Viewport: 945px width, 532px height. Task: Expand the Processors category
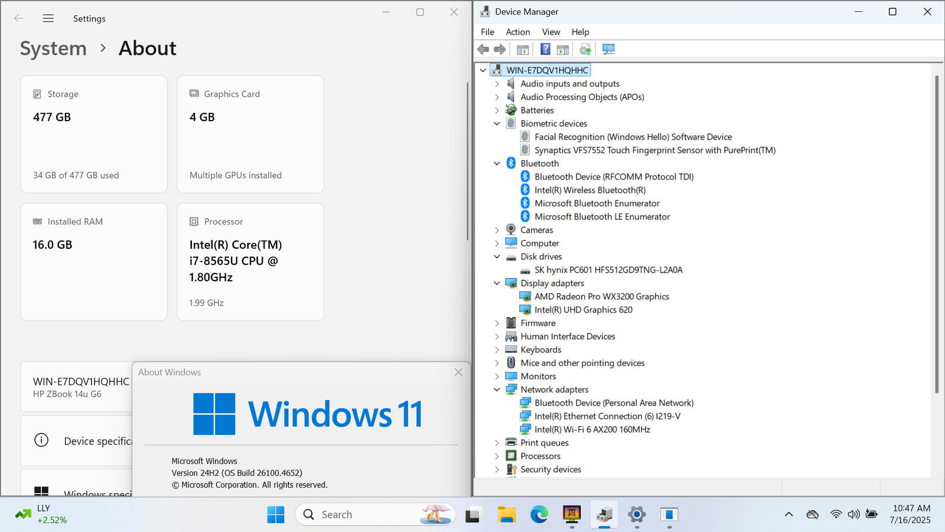497,456
